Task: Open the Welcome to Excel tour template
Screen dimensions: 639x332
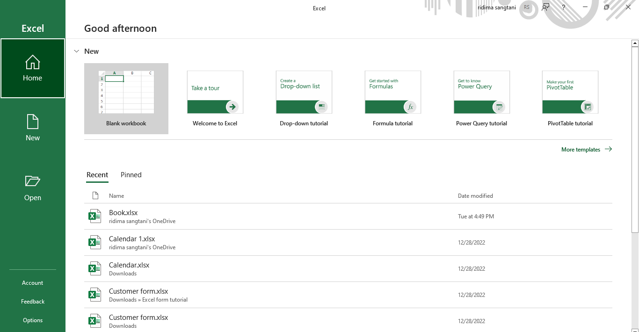Action: (x=215, y=99)
